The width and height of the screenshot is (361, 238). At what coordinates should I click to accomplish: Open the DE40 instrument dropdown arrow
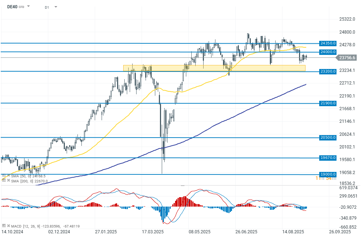point(28,6)
